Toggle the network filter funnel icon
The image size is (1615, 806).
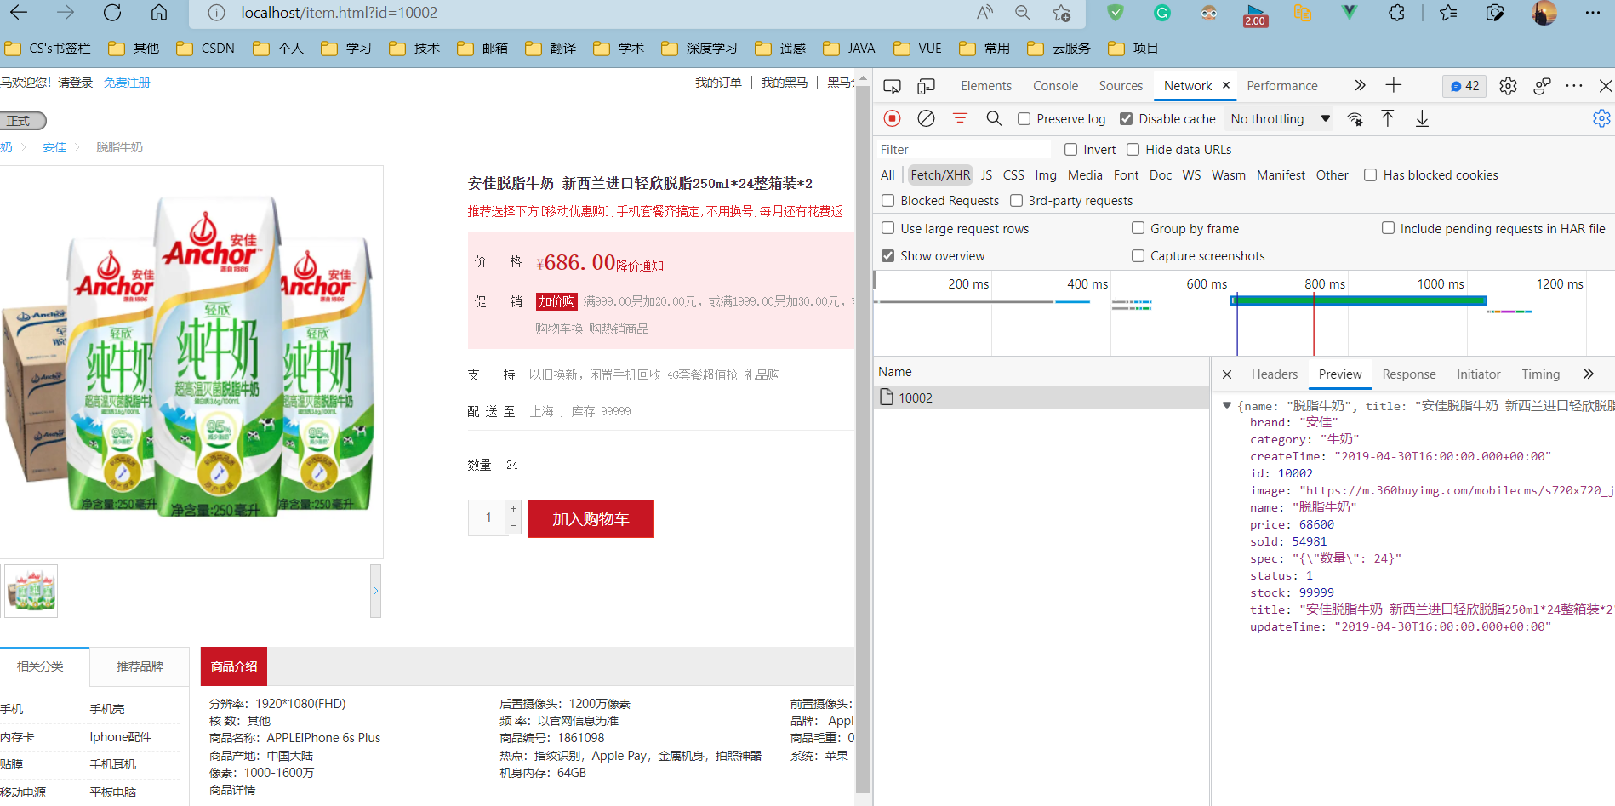point(960,118)
